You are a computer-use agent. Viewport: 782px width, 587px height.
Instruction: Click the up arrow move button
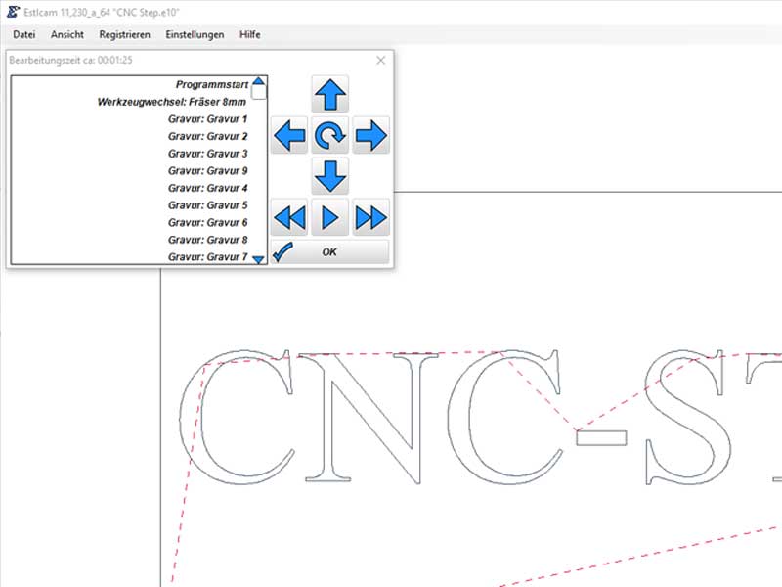point(329,94)
